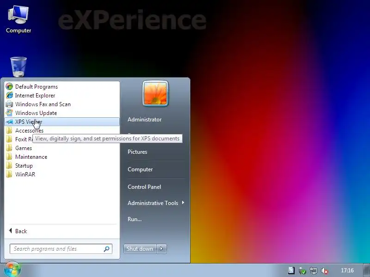
Task: Go Back to the main Start menu
Action: 62,231
